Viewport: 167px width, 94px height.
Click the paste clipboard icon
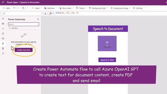pos(23,8)
